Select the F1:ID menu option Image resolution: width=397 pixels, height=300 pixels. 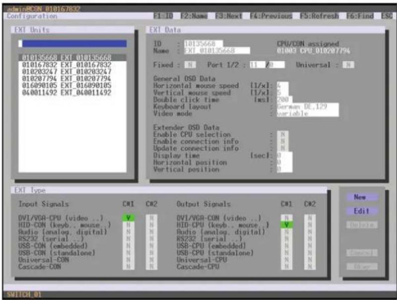point(163,16)
